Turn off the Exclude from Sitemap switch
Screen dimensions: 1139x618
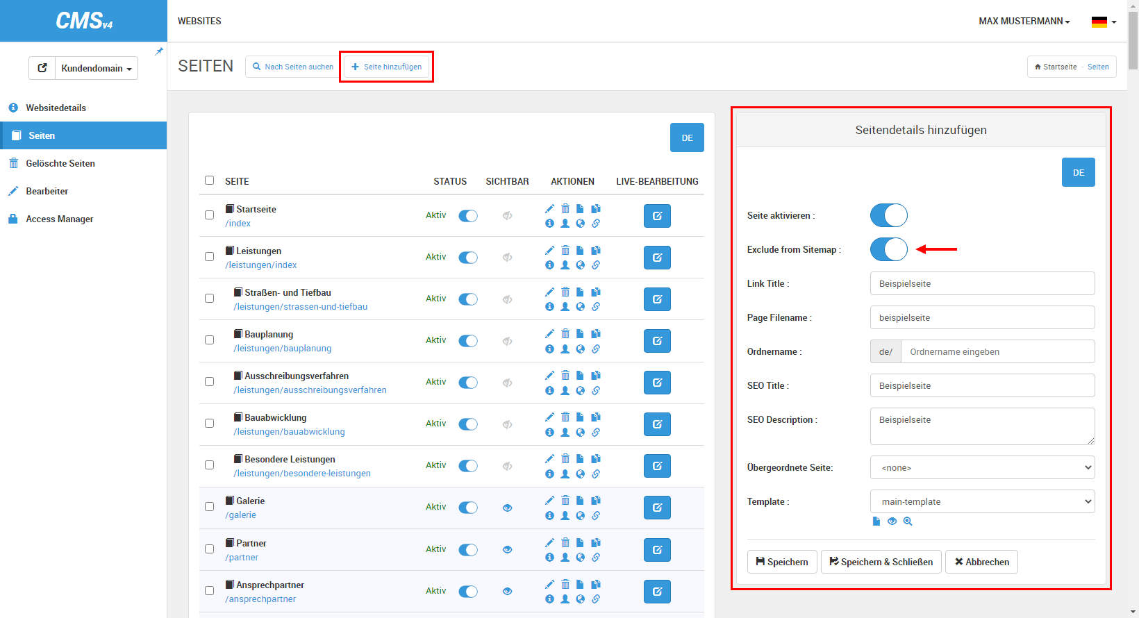coord(888,249)
